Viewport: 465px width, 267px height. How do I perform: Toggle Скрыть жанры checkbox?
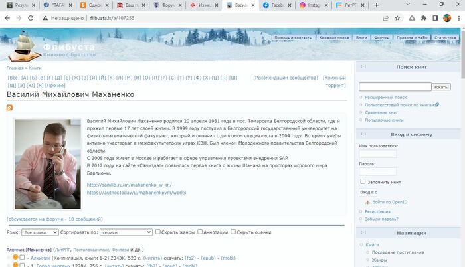(x=158, y=232)
